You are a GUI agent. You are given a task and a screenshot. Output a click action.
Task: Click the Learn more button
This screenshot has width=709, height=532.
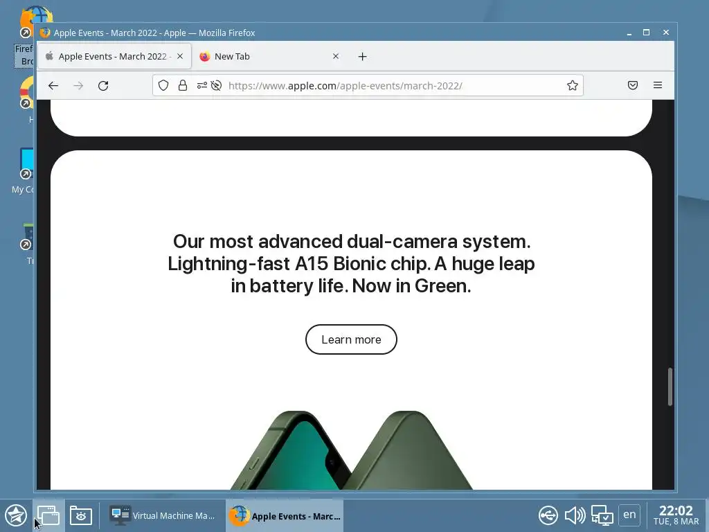click(351, 339)
